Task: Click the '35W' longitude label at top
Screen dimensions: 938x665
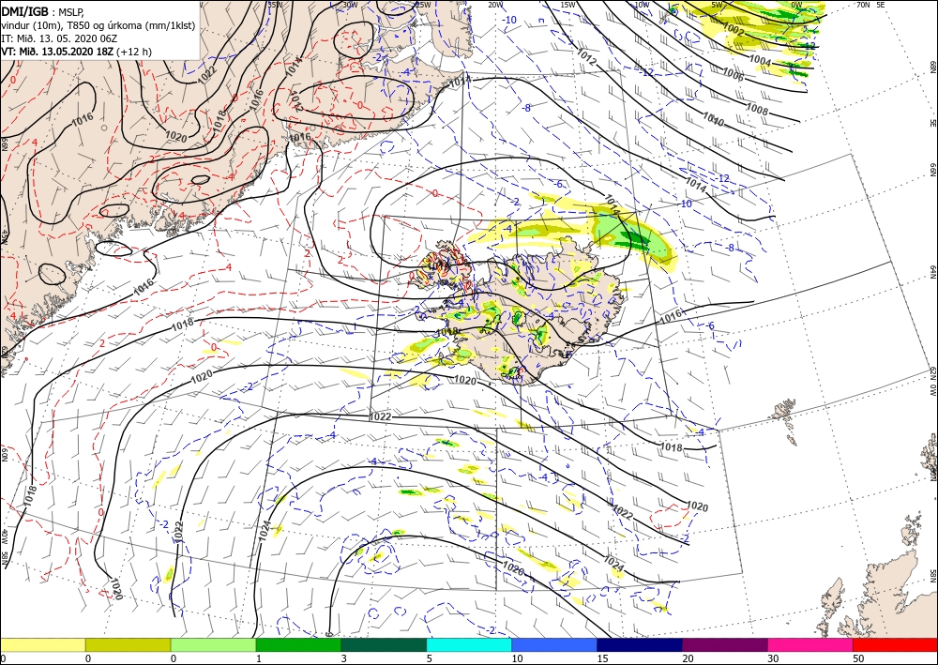Action: [275, 5]
